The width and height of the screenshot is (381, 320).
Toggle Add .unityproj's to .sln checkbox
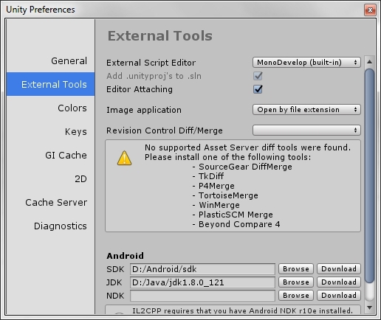tap(258, 76)
